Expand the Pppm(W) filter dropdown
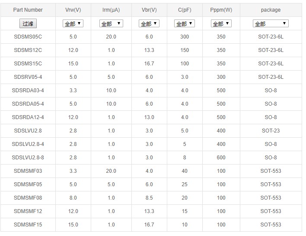 click(x=221, y=24)
